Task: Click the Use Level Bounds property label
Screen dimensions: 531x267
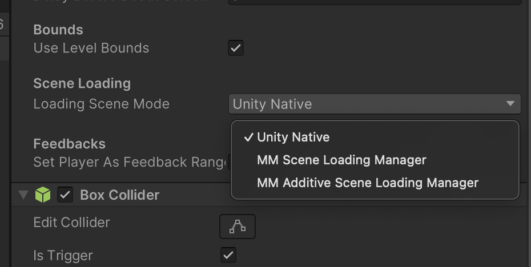Action: [91, 48]
